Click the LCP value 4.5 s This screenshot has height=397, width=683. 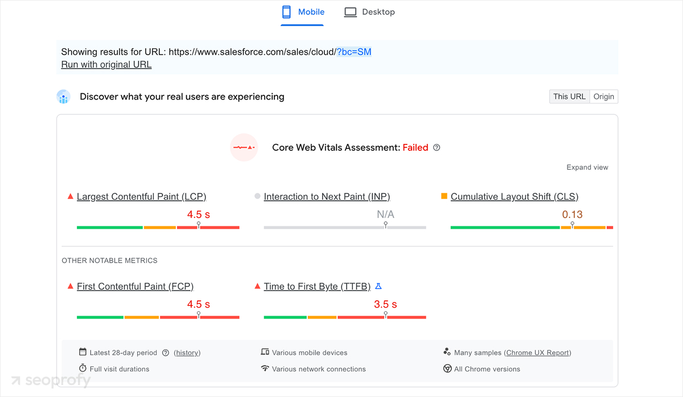click(x=199, y=214)
